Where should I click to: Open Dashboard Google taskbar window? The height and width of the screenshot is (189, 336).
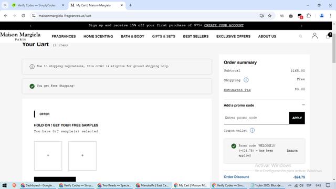click(38, 185)
